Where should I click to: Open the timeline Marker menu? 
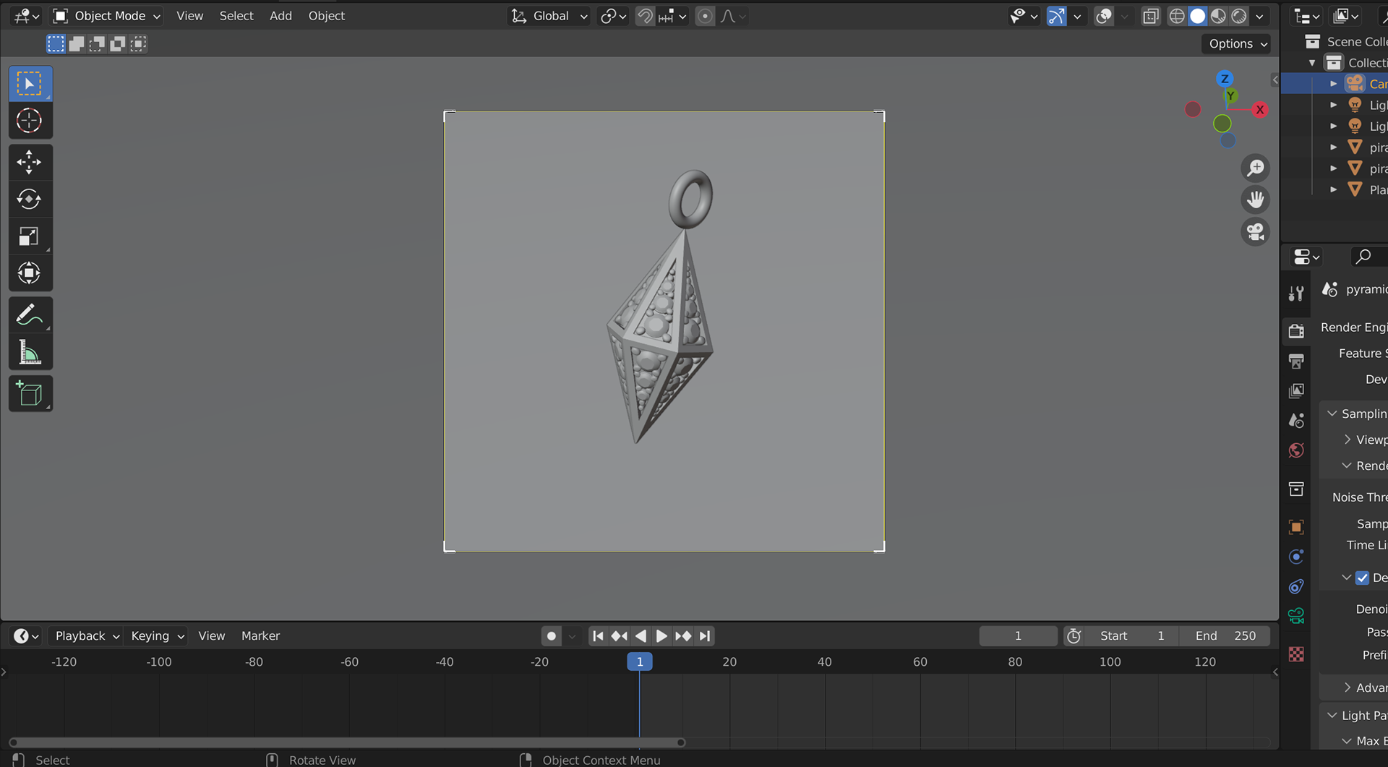[x=260, y=636]
